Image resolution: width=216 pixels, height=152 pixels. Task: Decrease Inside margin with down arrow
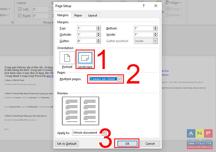[156, 36]
